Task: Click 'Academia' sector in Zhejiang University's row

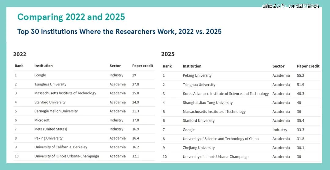Action: (281, 148)
